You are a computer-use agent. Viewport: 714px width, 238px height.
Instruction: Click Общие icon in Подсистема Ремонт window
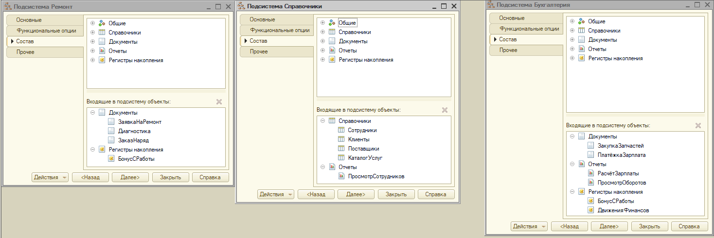102,23
